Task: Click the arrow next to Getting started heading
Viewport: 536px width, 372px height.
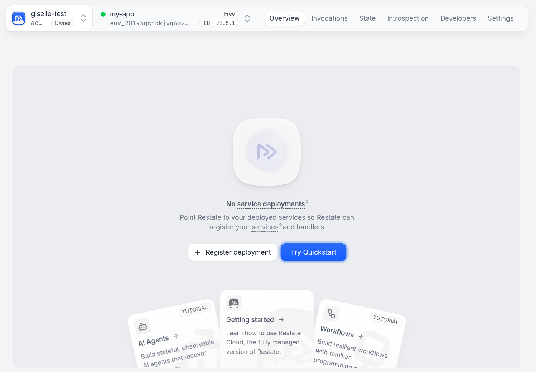Action: point(281,319)
